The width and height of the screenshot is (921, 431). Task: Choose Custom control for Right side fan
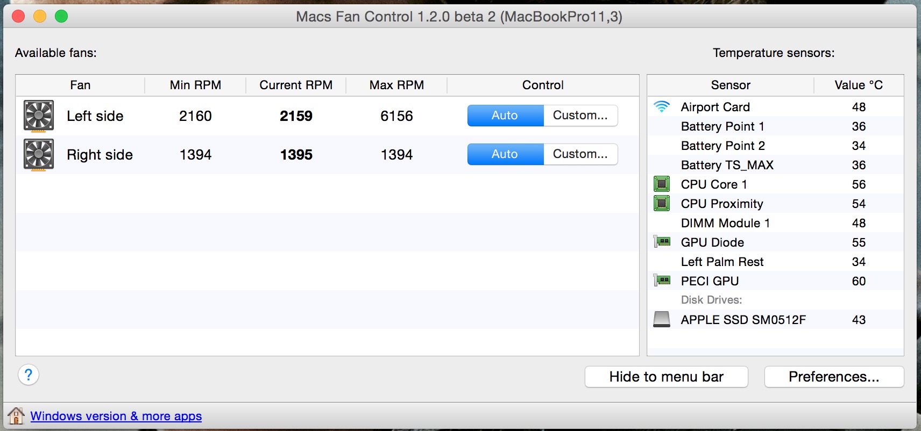pos(580,154)
